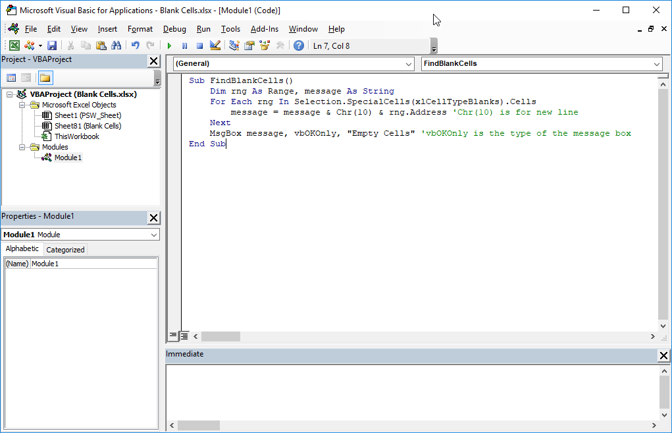
Task: Click the Insert UserForm toolbar icon
Action: coord(30,45)
